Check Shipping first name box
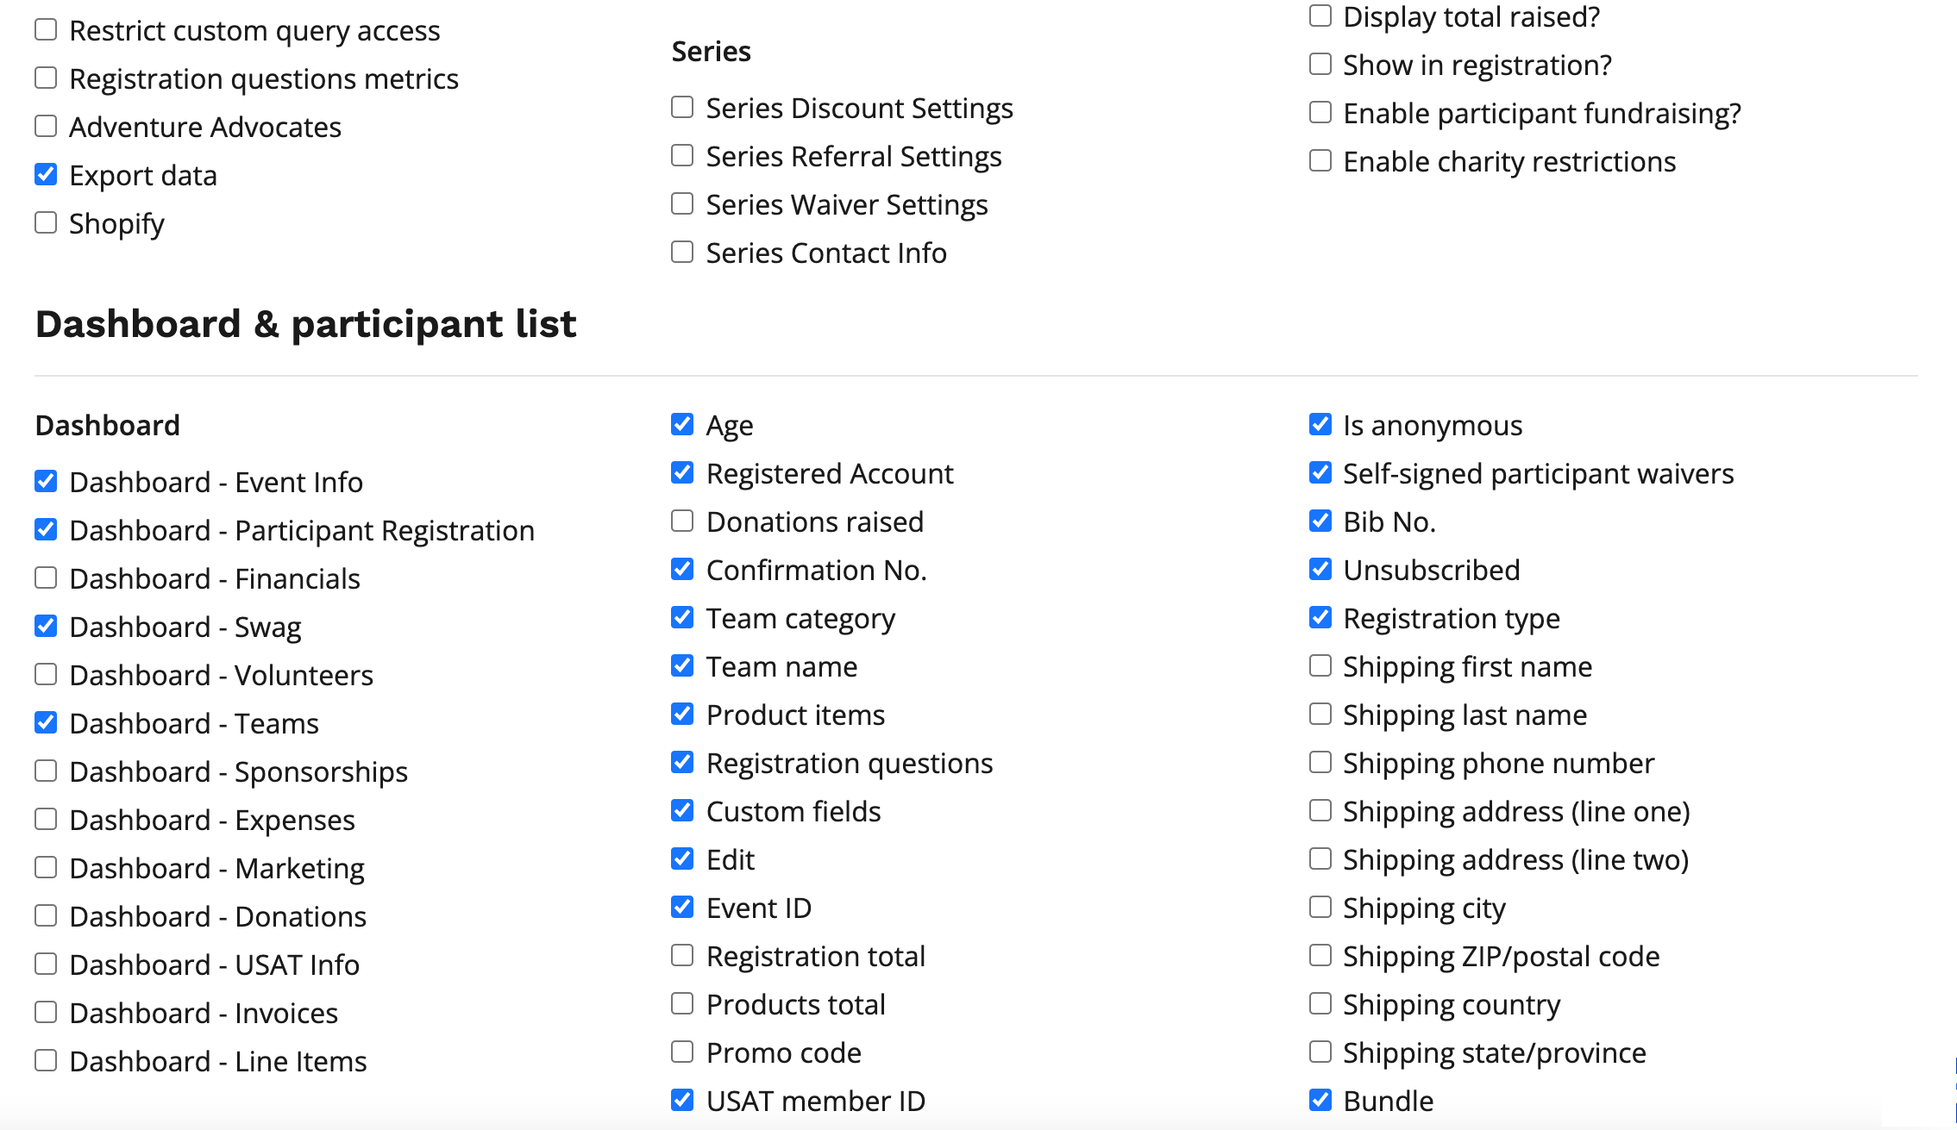This screenshot has width=1957, height=1130. pyautogui.click(x=1320, y=666)
